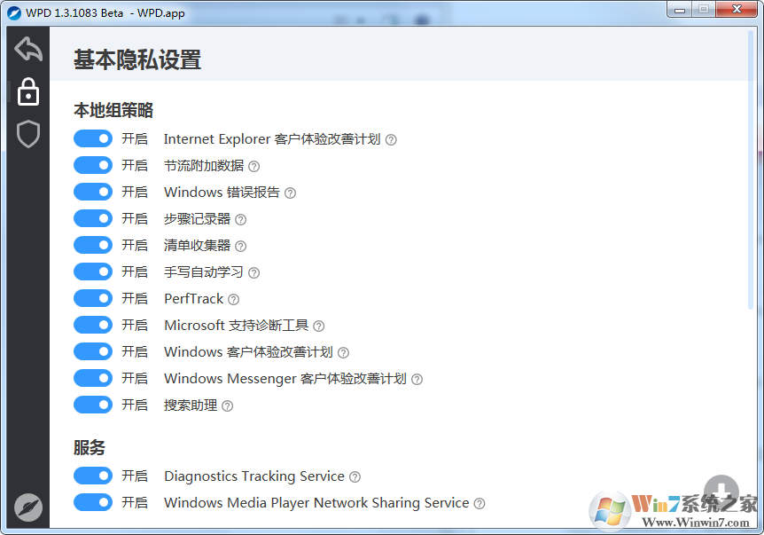Click the WPD app icon in title bar
The image size is (764, 535).
(14, 13)
